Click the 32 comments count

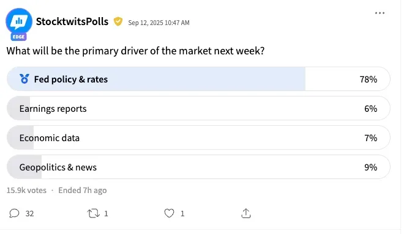tap(29, 214)
